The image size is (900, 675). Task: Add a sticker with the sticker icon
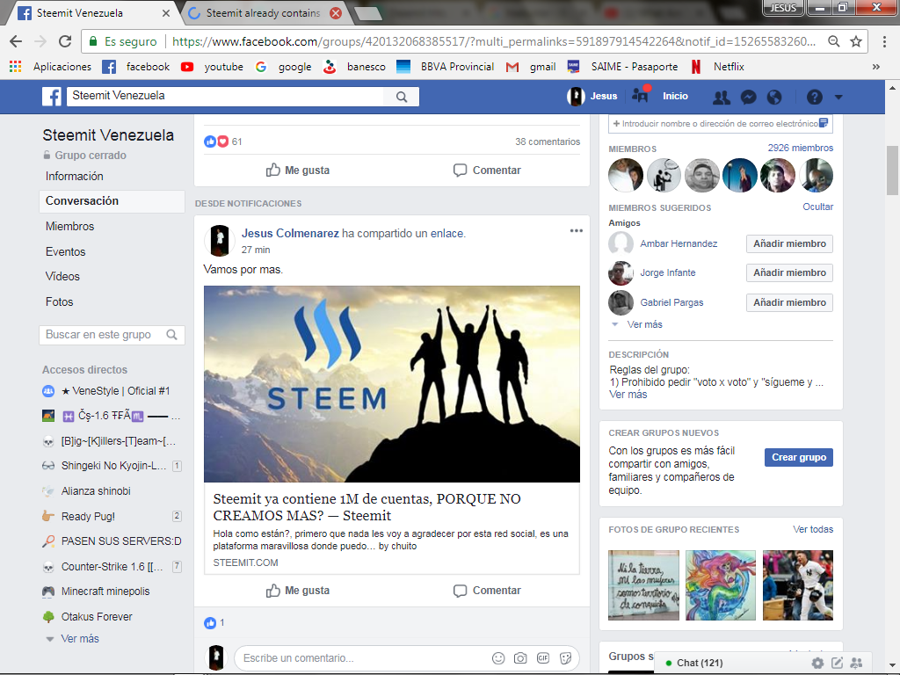tap(565, 658)
